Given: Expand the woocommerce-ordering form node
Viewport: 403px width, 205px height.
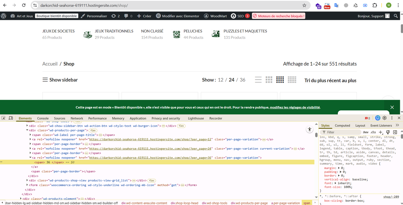Looking at the screenshot, I should (27, 185).
